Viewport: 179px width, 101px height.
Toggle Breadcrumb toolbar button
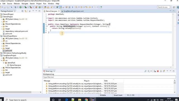(x=57, y=7)
